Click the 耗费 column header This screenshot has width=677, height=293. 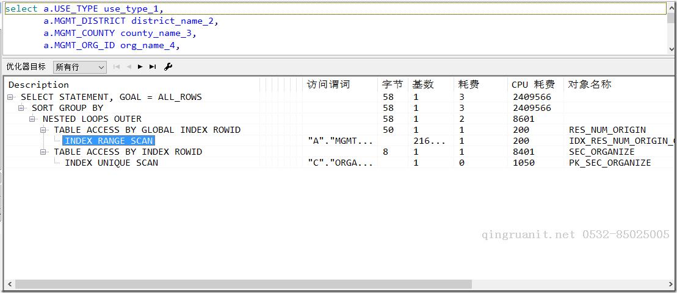click(x=468, y=85)
